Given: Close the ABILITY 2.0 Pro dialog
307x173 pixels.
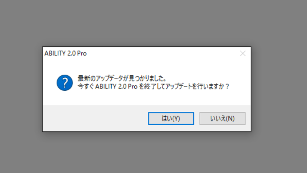Looking at the screenshot, I should (243, 54).
